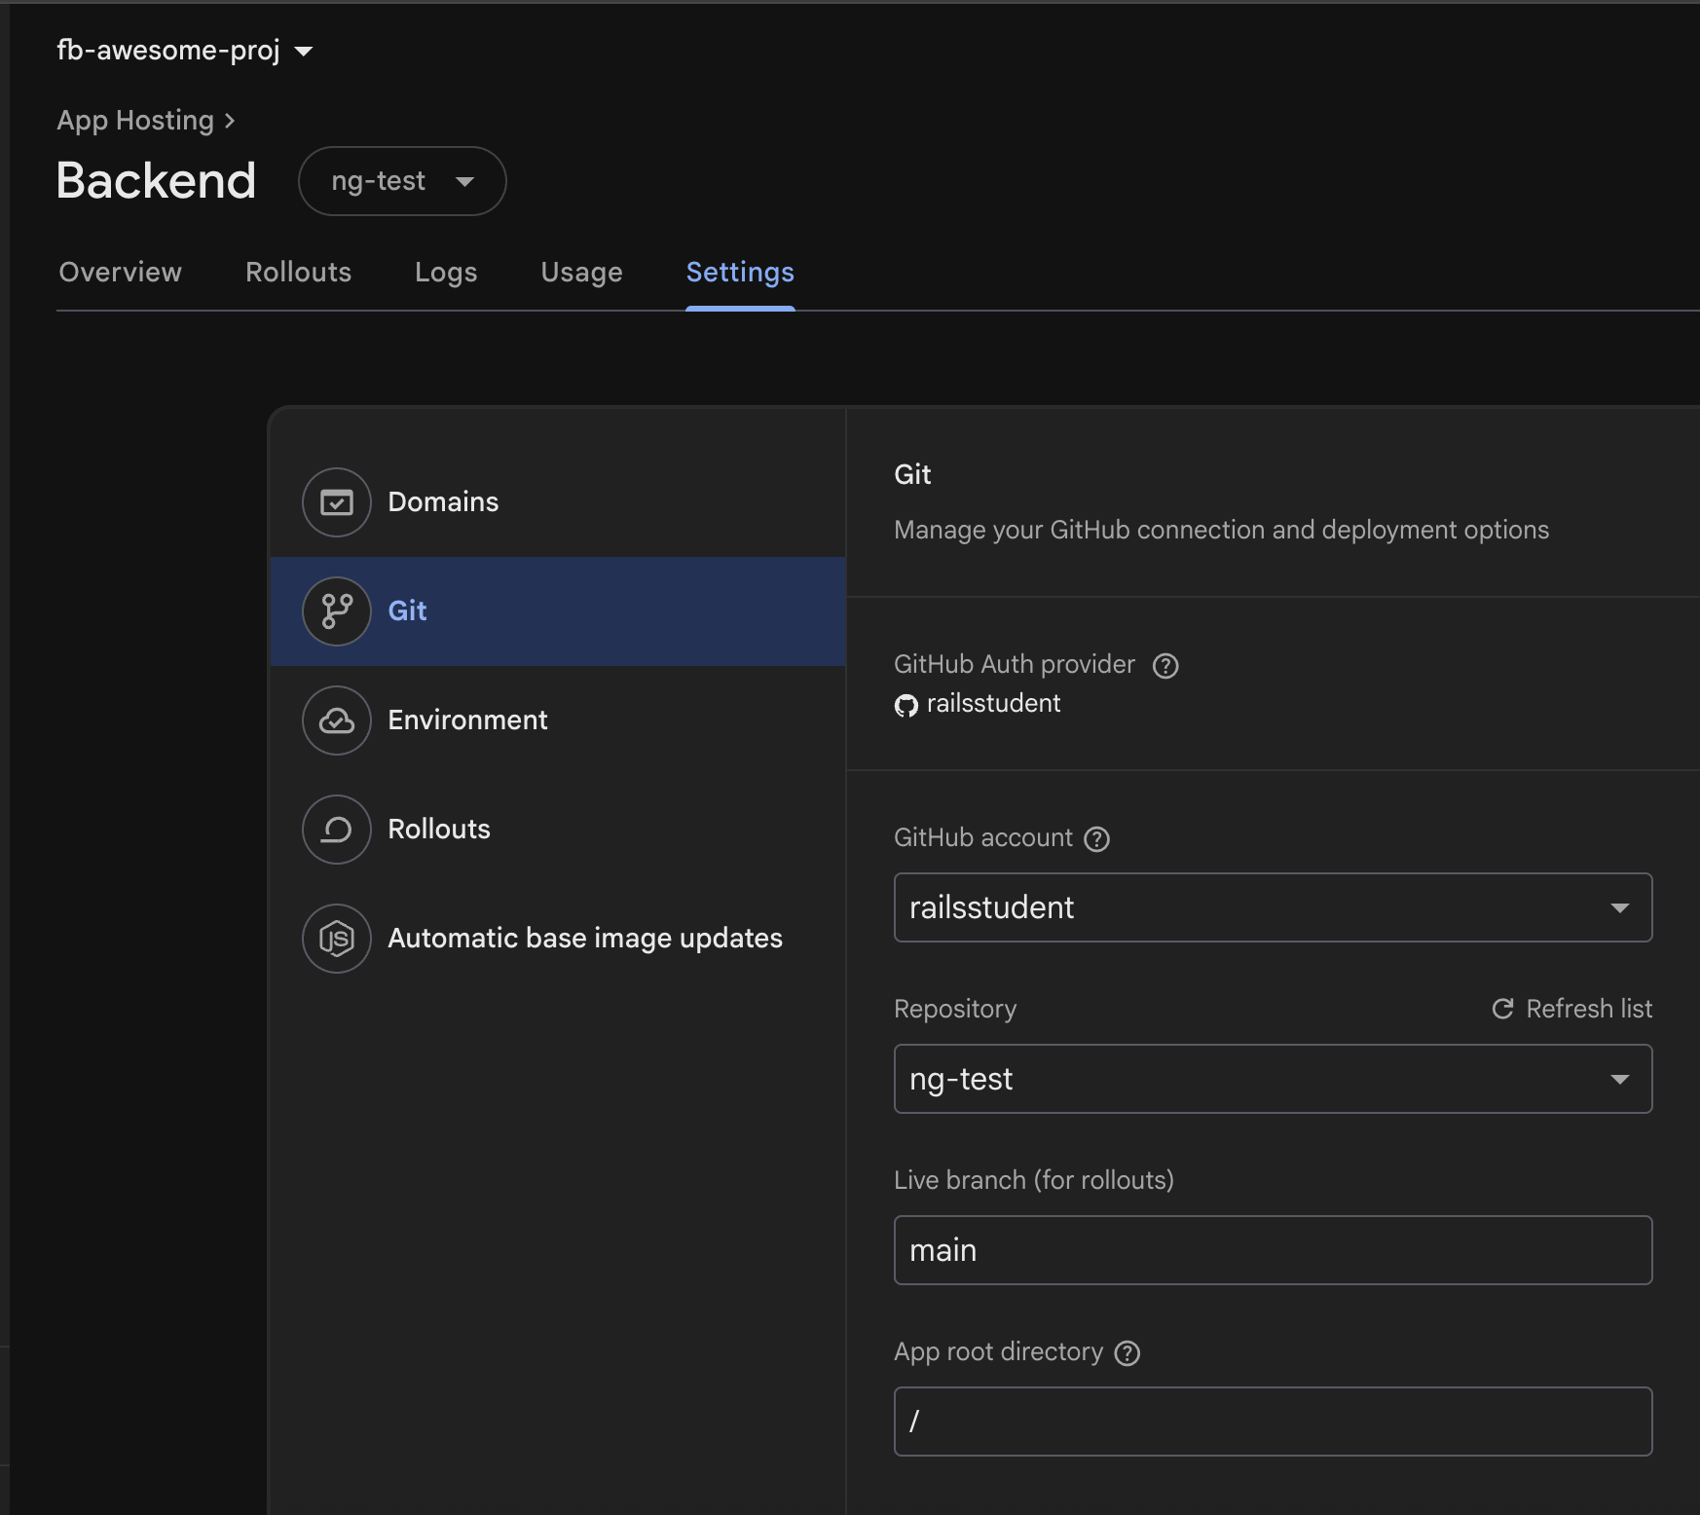Click the Domains icon in settings sidebar
Viewport: 1700px width, 1515px height.
pyautogui.click(x=337, y=502)
